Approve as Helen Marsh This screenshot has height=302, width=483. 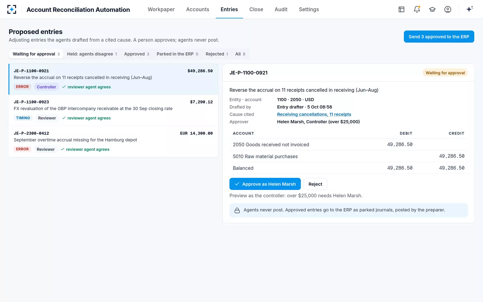(265, 184)
